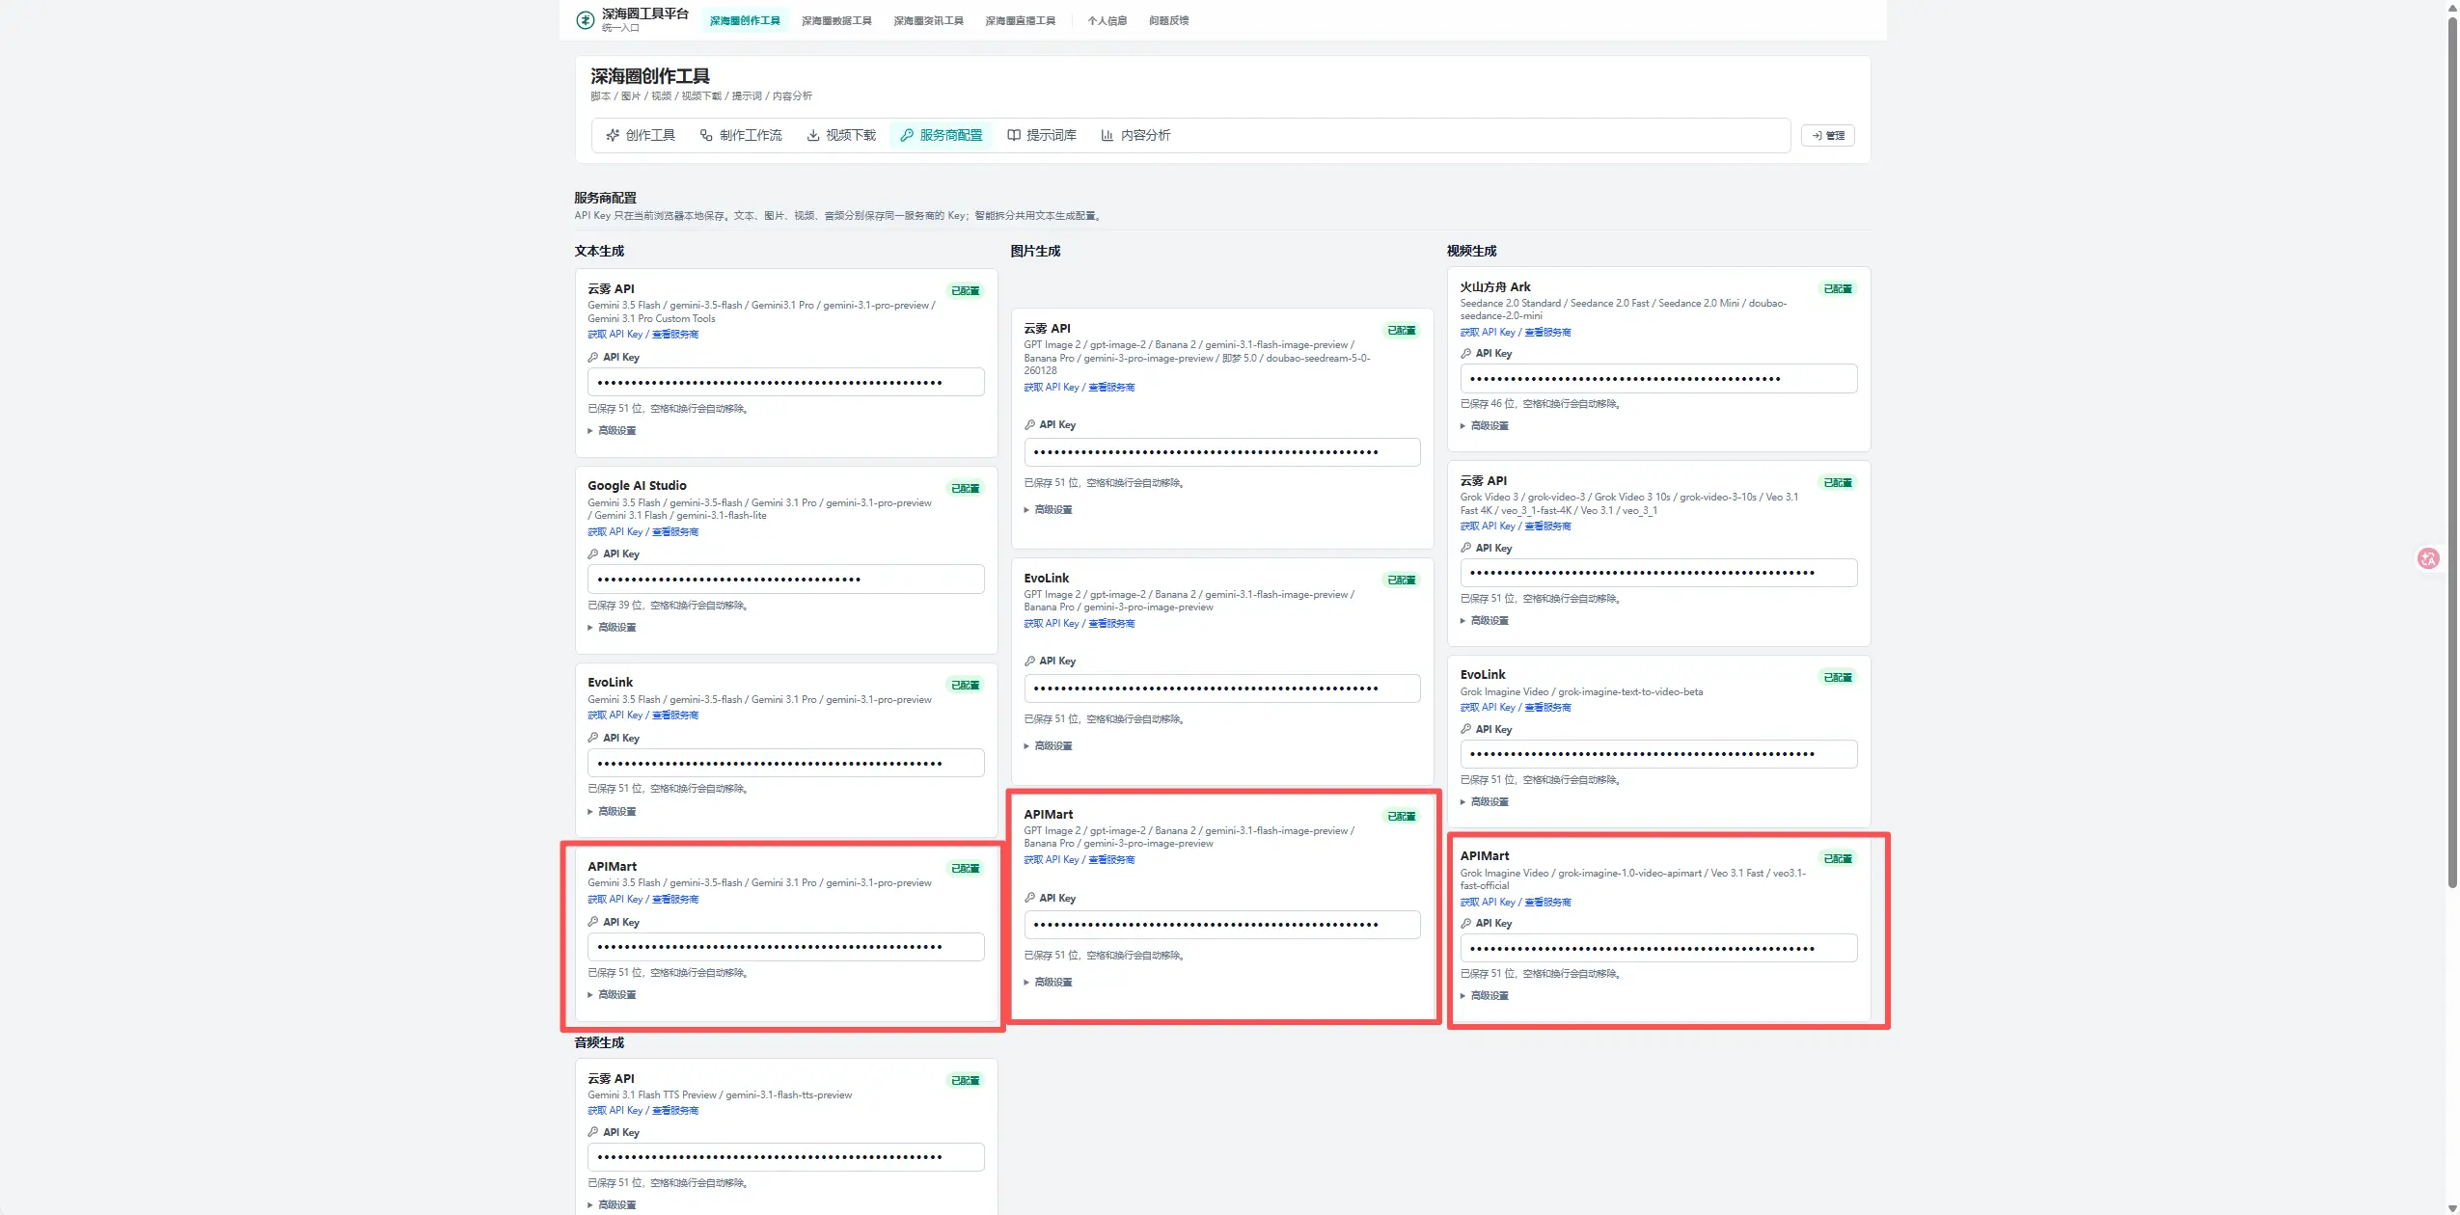The height and width of the screenshot is (1215, 2460).
Task: Open 个人信息 in top navigation
Action: pos(1107,21)
